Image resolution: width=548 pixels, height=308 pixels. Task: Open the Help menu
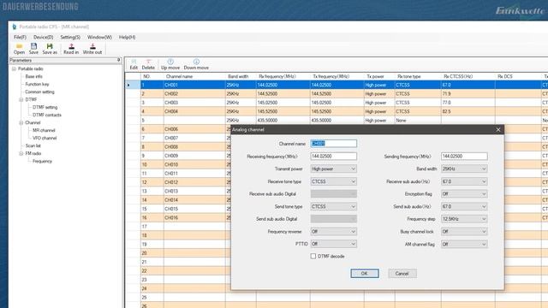(x=127, y=37)
